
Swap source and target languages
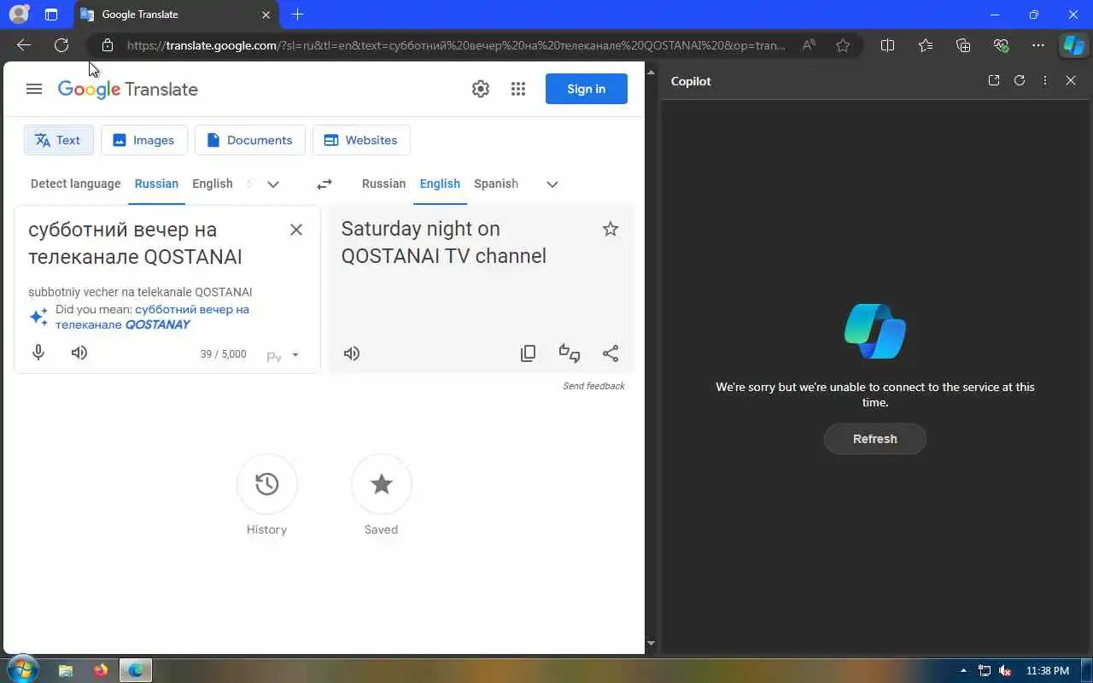pyautogui.click(x=324, y=184)
